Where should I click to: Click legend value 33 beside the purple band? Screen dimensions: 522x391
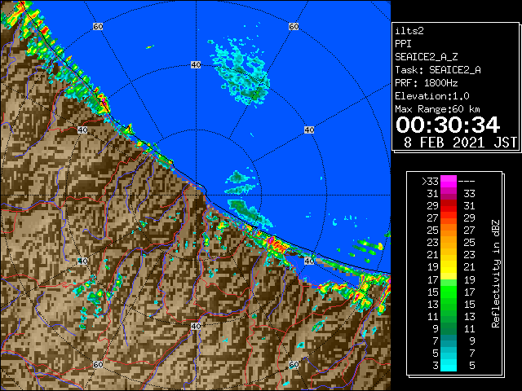tap(470, 194)
